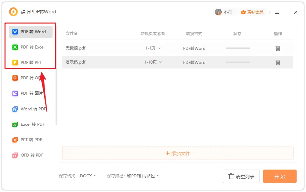Click the crown icon beside 黄钻会员
The width and height of the screenshot is (306, 192).
pos(243,12)
